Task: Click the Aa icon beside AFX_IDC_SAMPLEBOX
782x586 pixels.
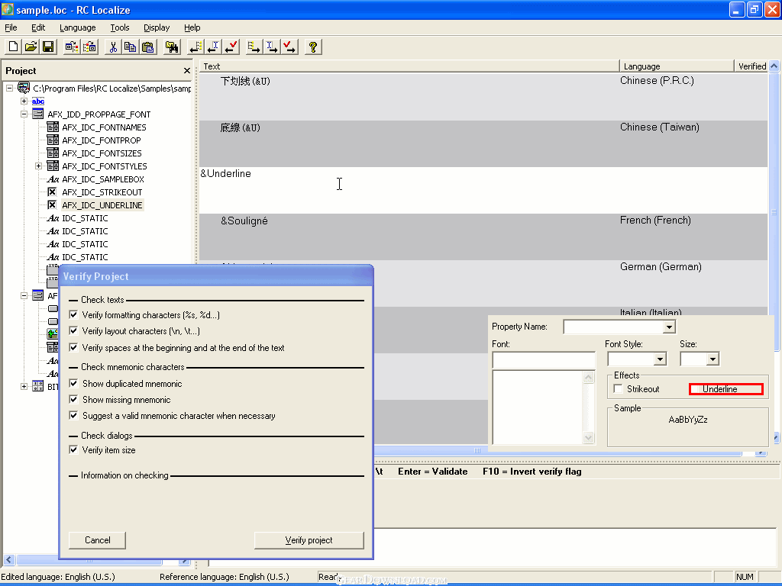Action: click(x=53, y=179)
